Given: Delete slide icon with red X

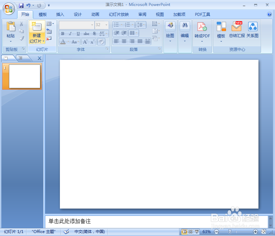Looking at the screenshot, I should tap(49, 38).
